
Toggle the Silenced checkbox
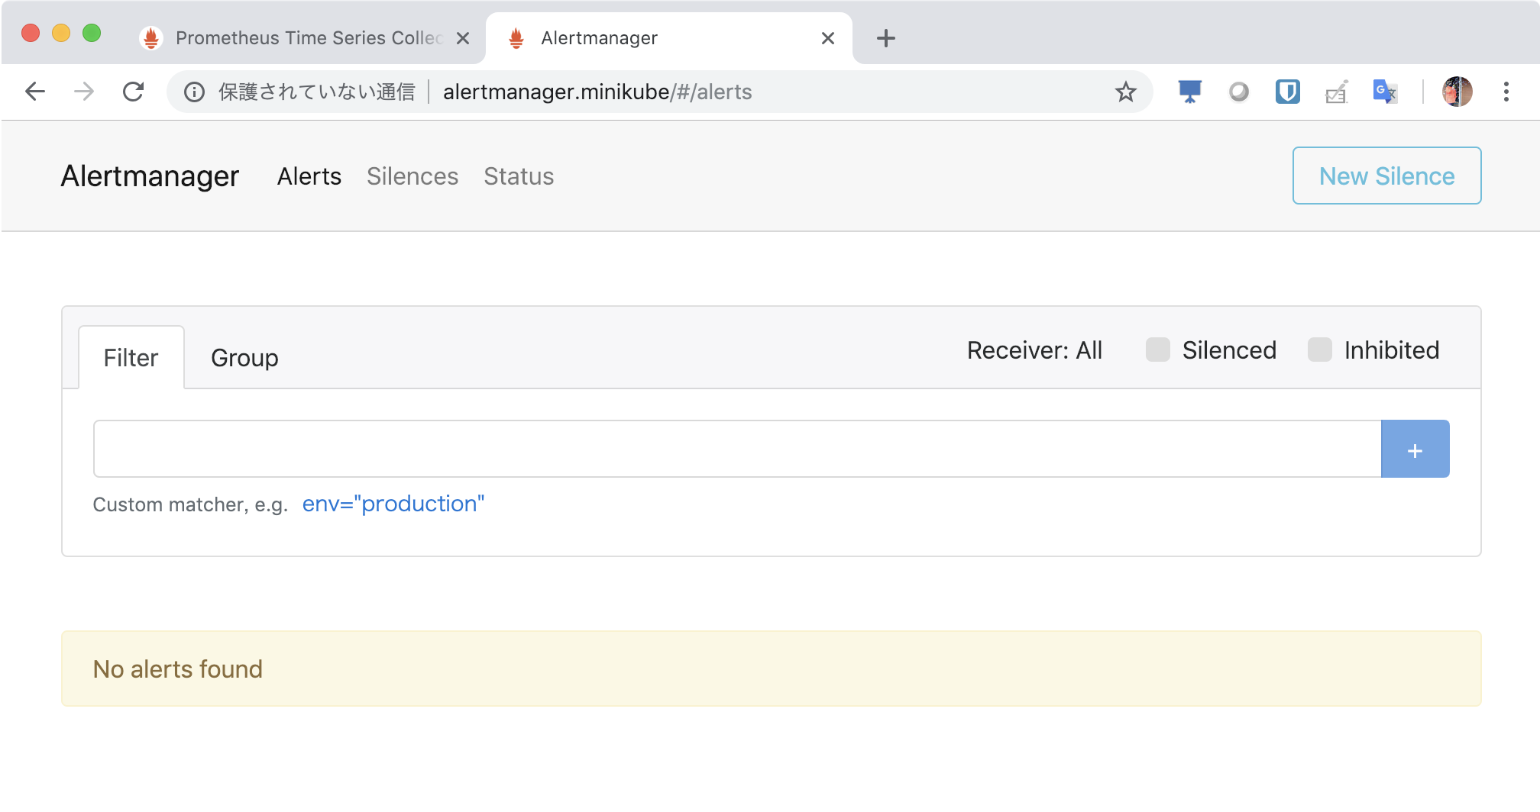1158,350
